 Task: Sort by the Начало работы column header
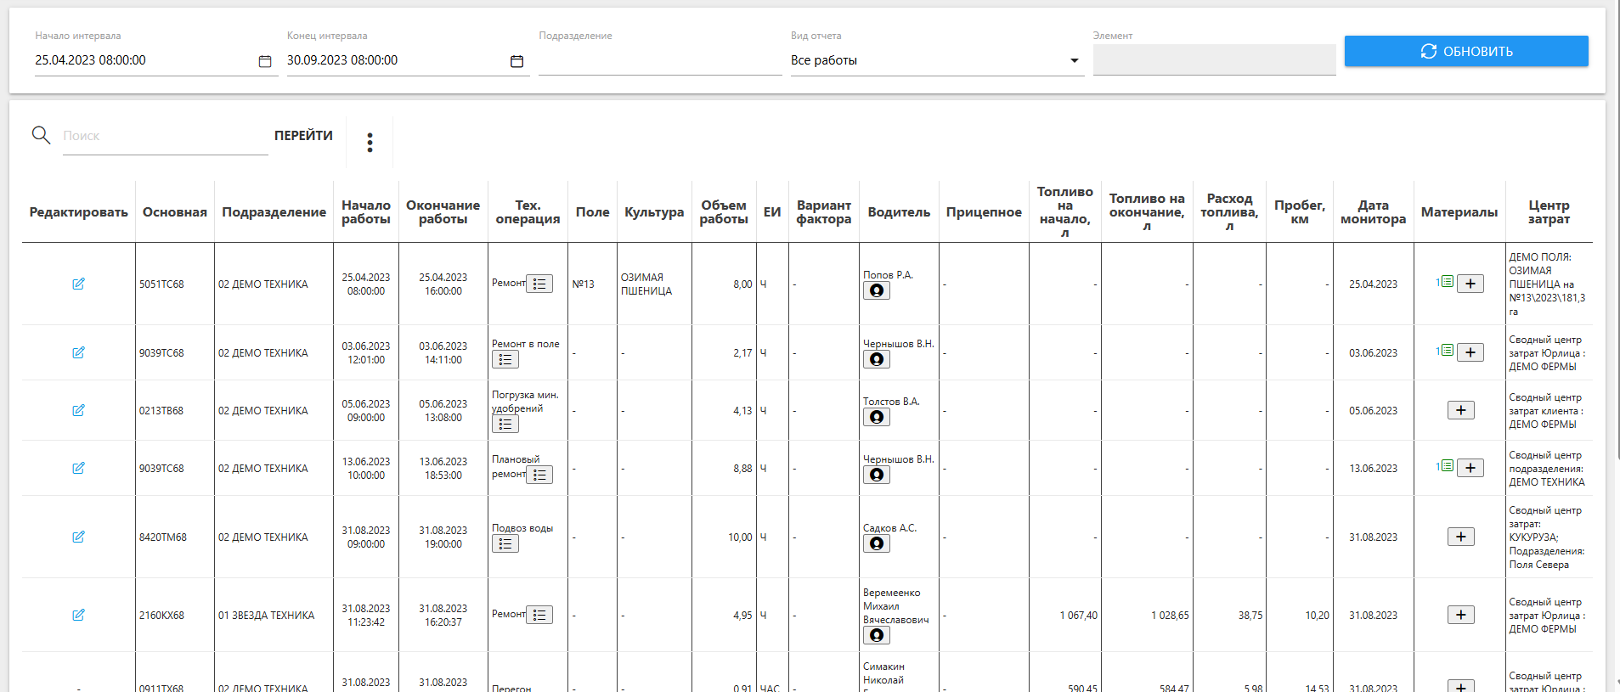[365, 212]
